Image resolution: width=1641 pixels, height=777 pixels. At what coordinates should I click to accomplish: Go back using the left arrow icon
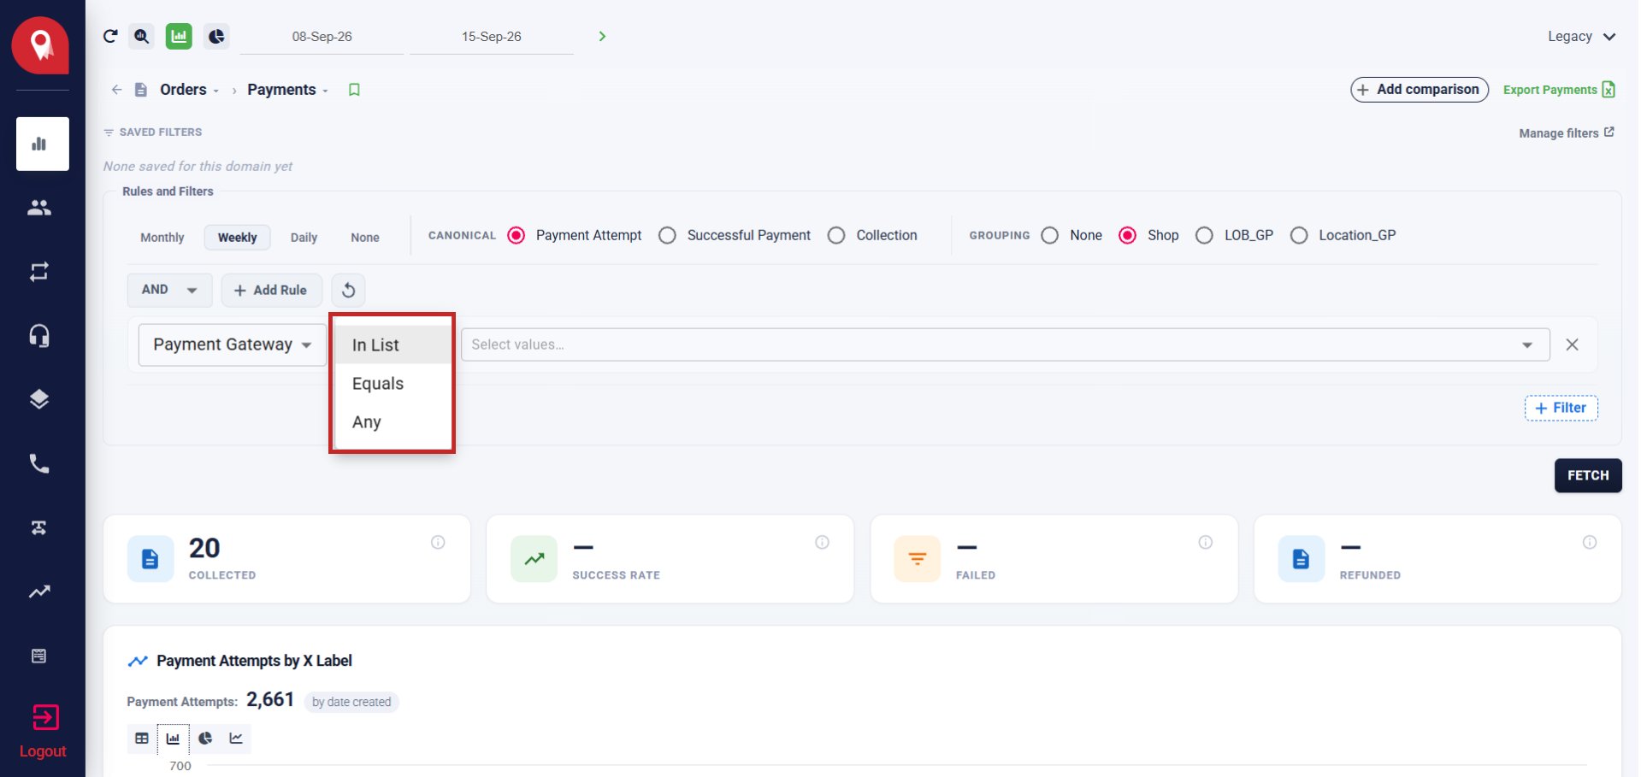(x=117, y=90)
